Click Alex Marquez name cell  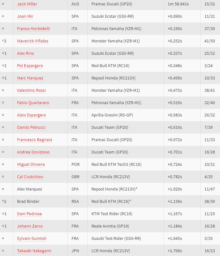[x=40, y=189]
